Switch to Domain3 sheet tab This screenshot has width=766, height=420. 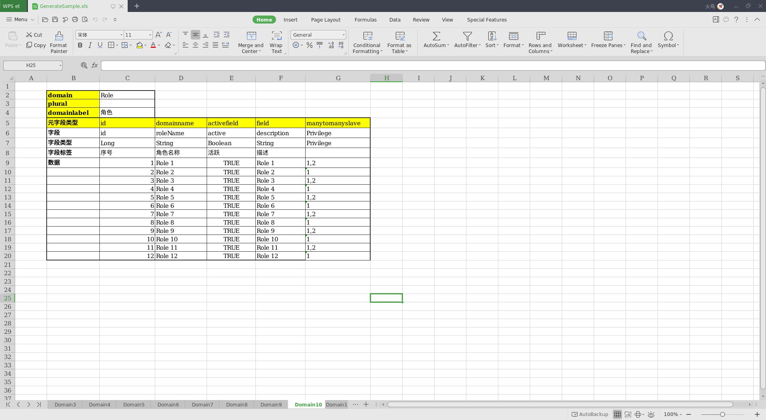[x=65, y=404]
